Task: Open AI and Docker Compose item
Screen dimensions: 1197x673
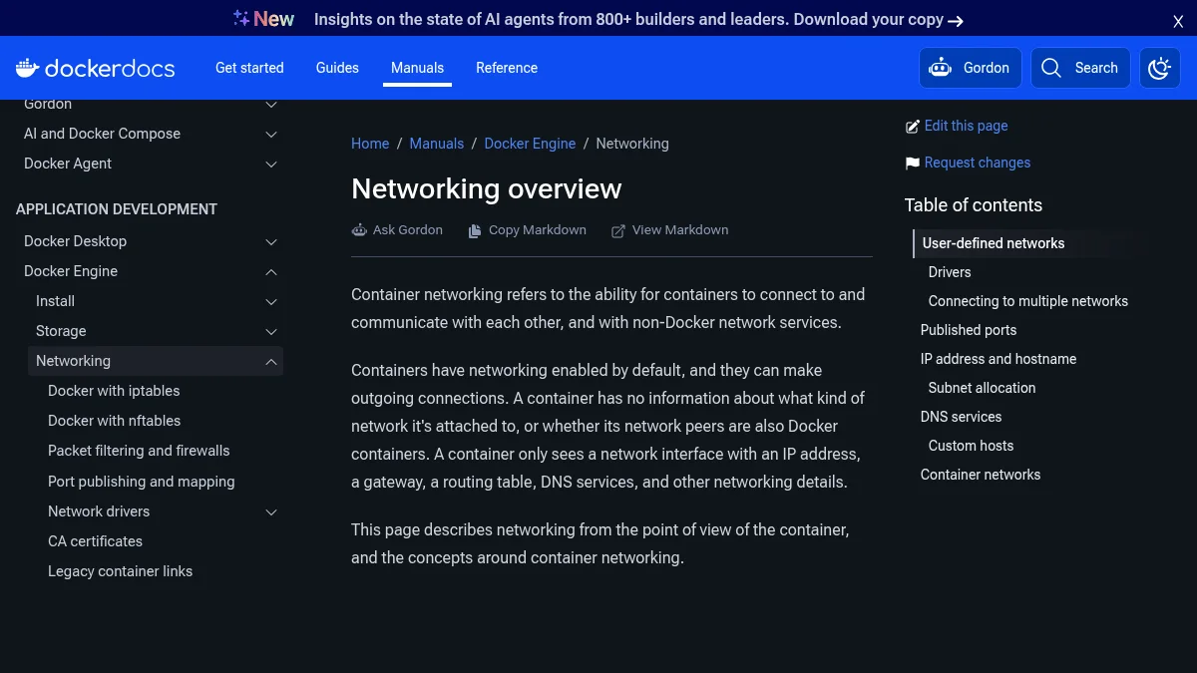Action: (x=102, y=134)
